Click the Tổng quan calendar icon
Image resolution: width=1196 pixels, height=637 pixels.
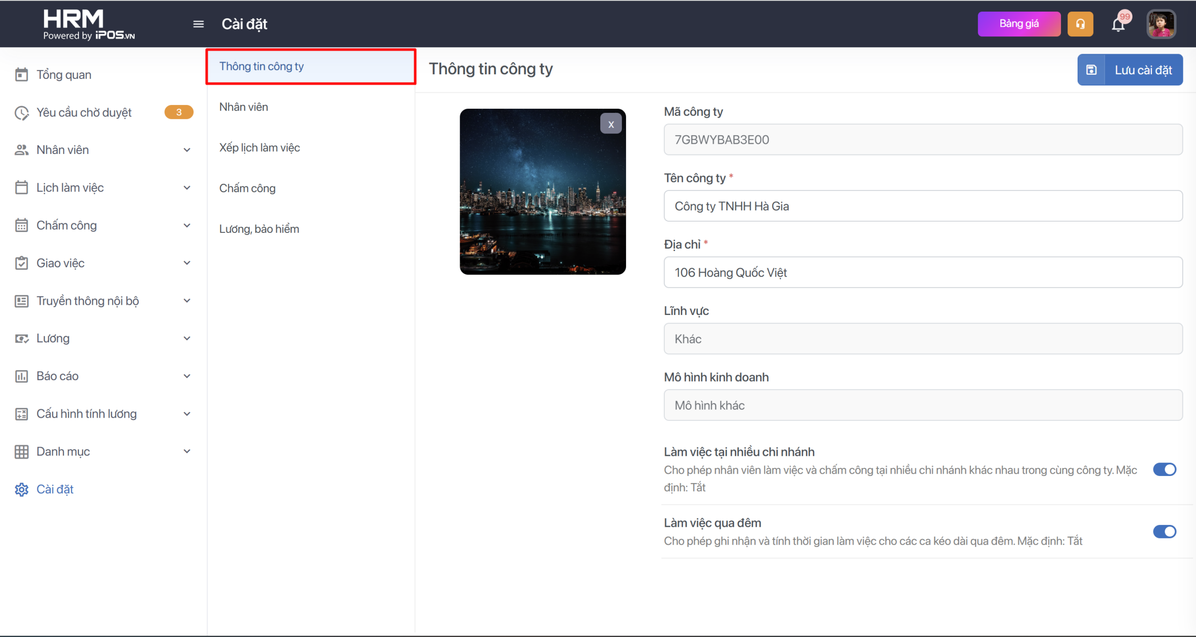21,75
